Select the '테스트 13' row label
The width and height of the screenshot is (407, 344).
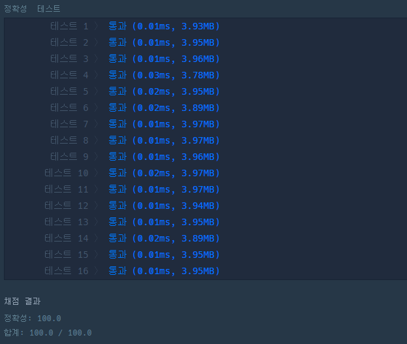pos(67,222)
